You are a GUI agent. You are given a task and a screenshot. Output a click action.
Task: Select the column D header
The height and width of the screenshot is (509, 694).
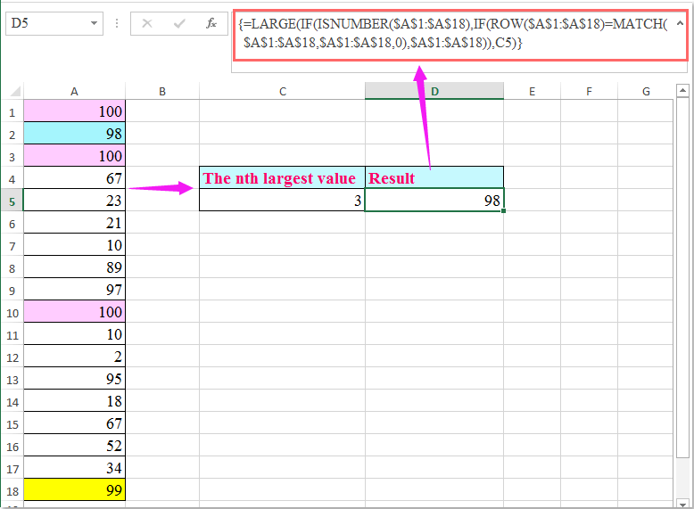pos(434,91)
